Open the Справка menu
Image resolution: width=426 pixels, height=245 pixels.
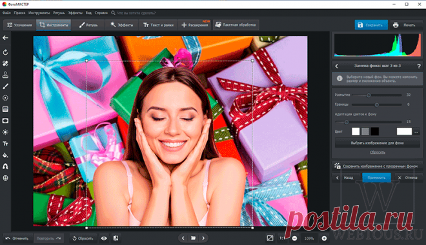click(x=101, y=13)
